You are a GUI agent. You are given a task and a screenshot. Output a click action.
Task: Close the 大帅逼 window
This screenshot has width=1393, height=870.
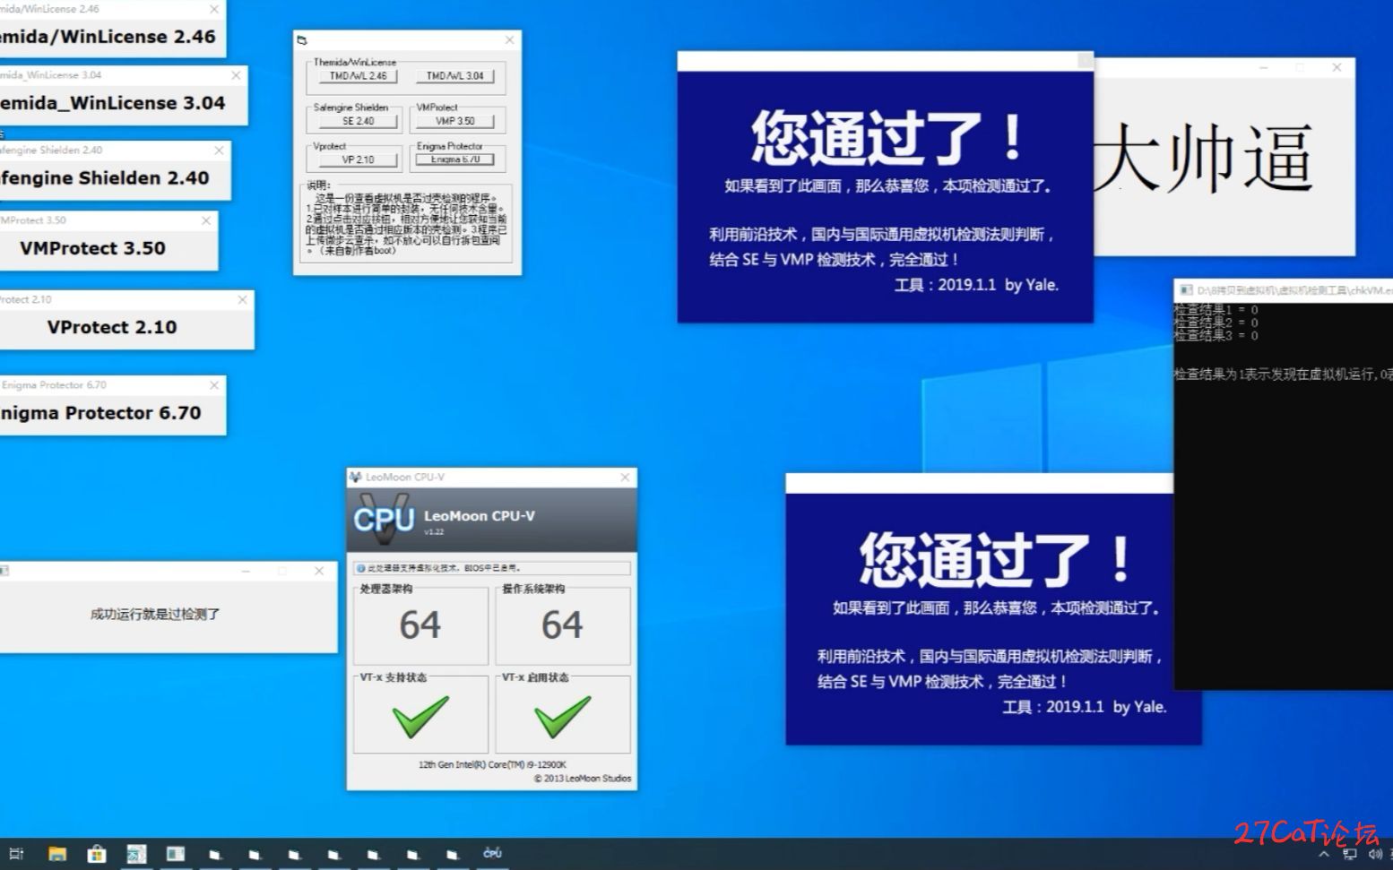tap(1336, 68)
